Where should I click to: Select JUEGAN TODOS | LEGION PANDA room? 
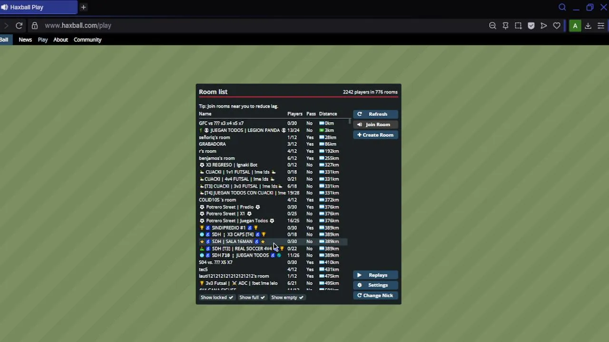click(x=273, y=130)
